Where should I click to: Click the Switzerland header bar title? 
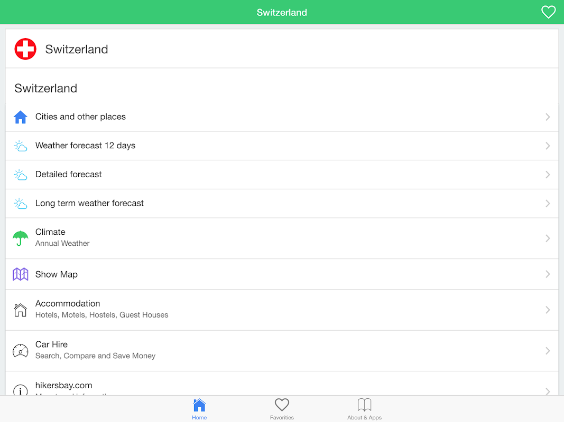282,13
